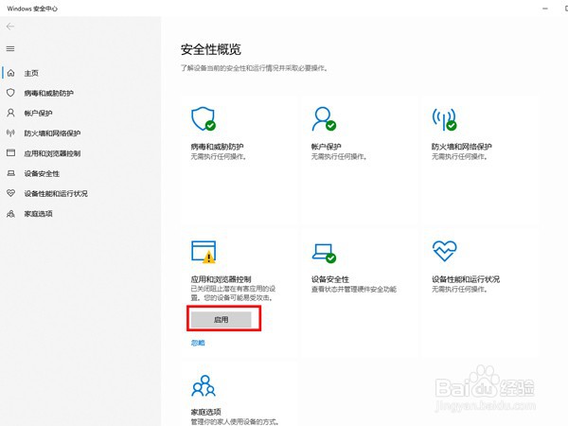Screen dimensions: 568x426
Task: Minimize the Windows 安全中心 window
Action: 545,9
